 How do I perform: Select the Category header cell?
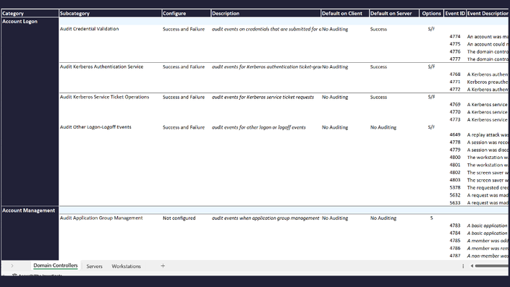pyautogui.click(x=30, y=13)
